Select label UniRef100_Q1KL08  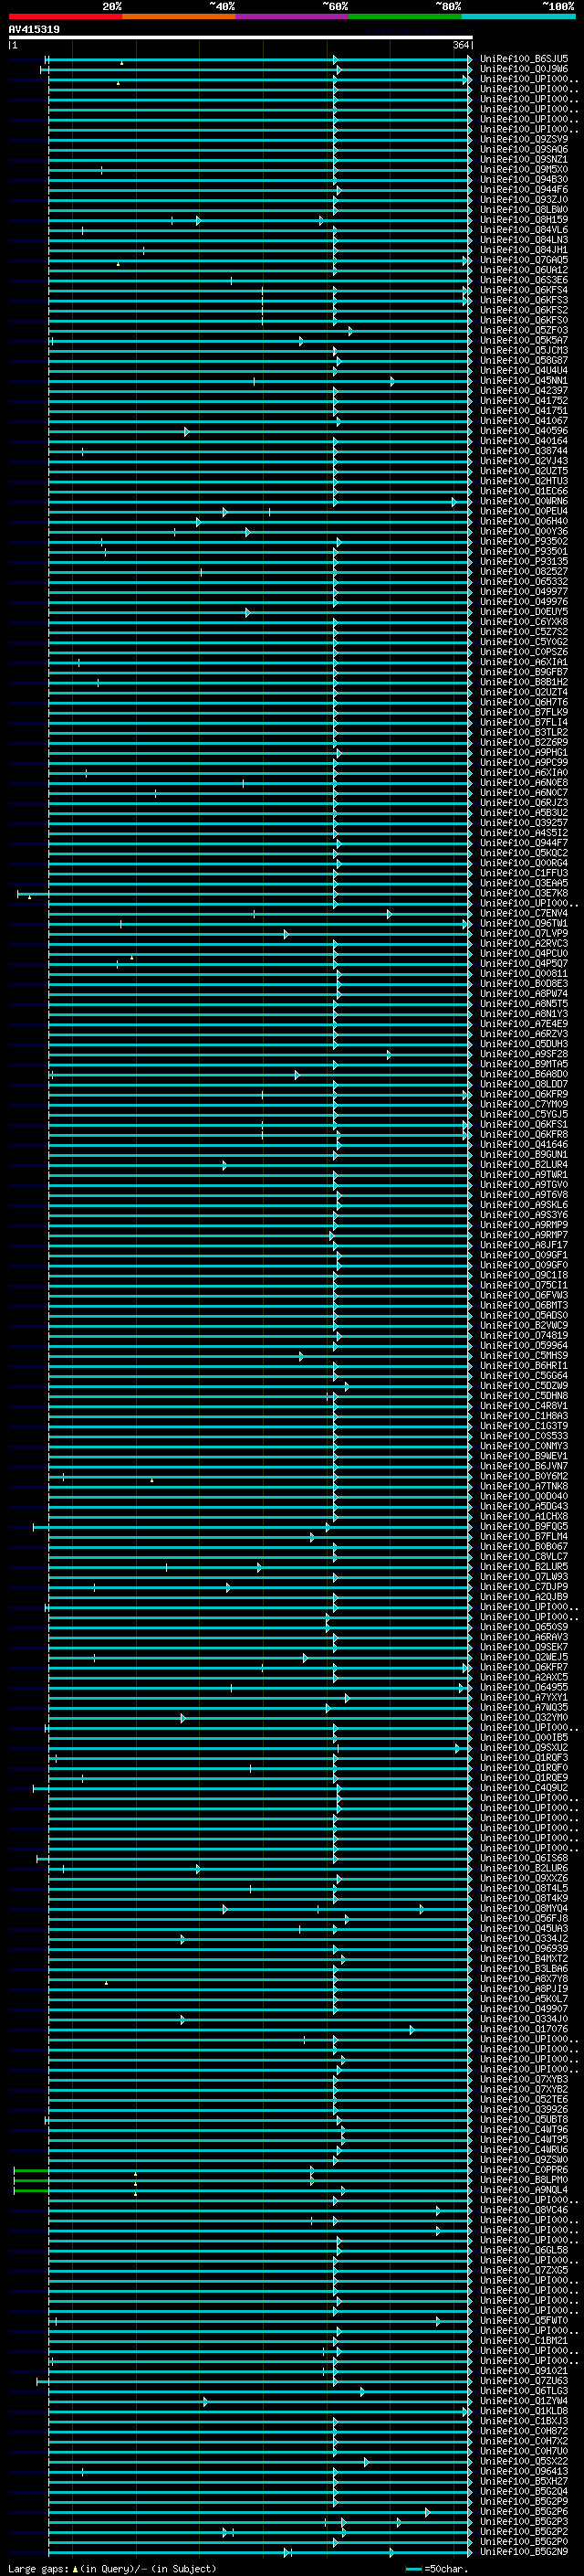point(524,2411)
